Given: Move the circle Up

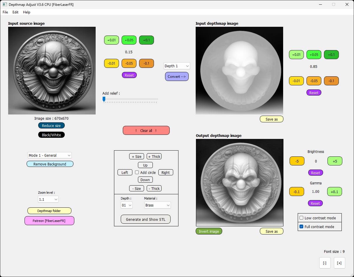Looking at the screenshot, I should click(145, 165).
